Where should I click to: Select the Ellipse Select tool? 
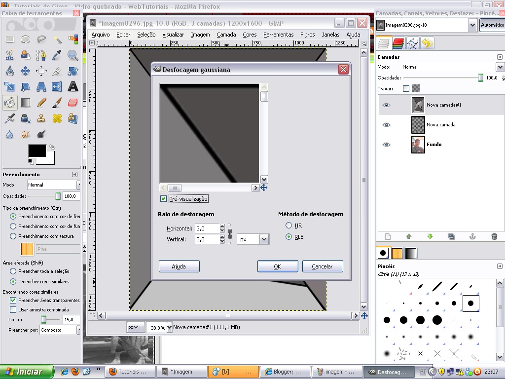pos(26,39)
